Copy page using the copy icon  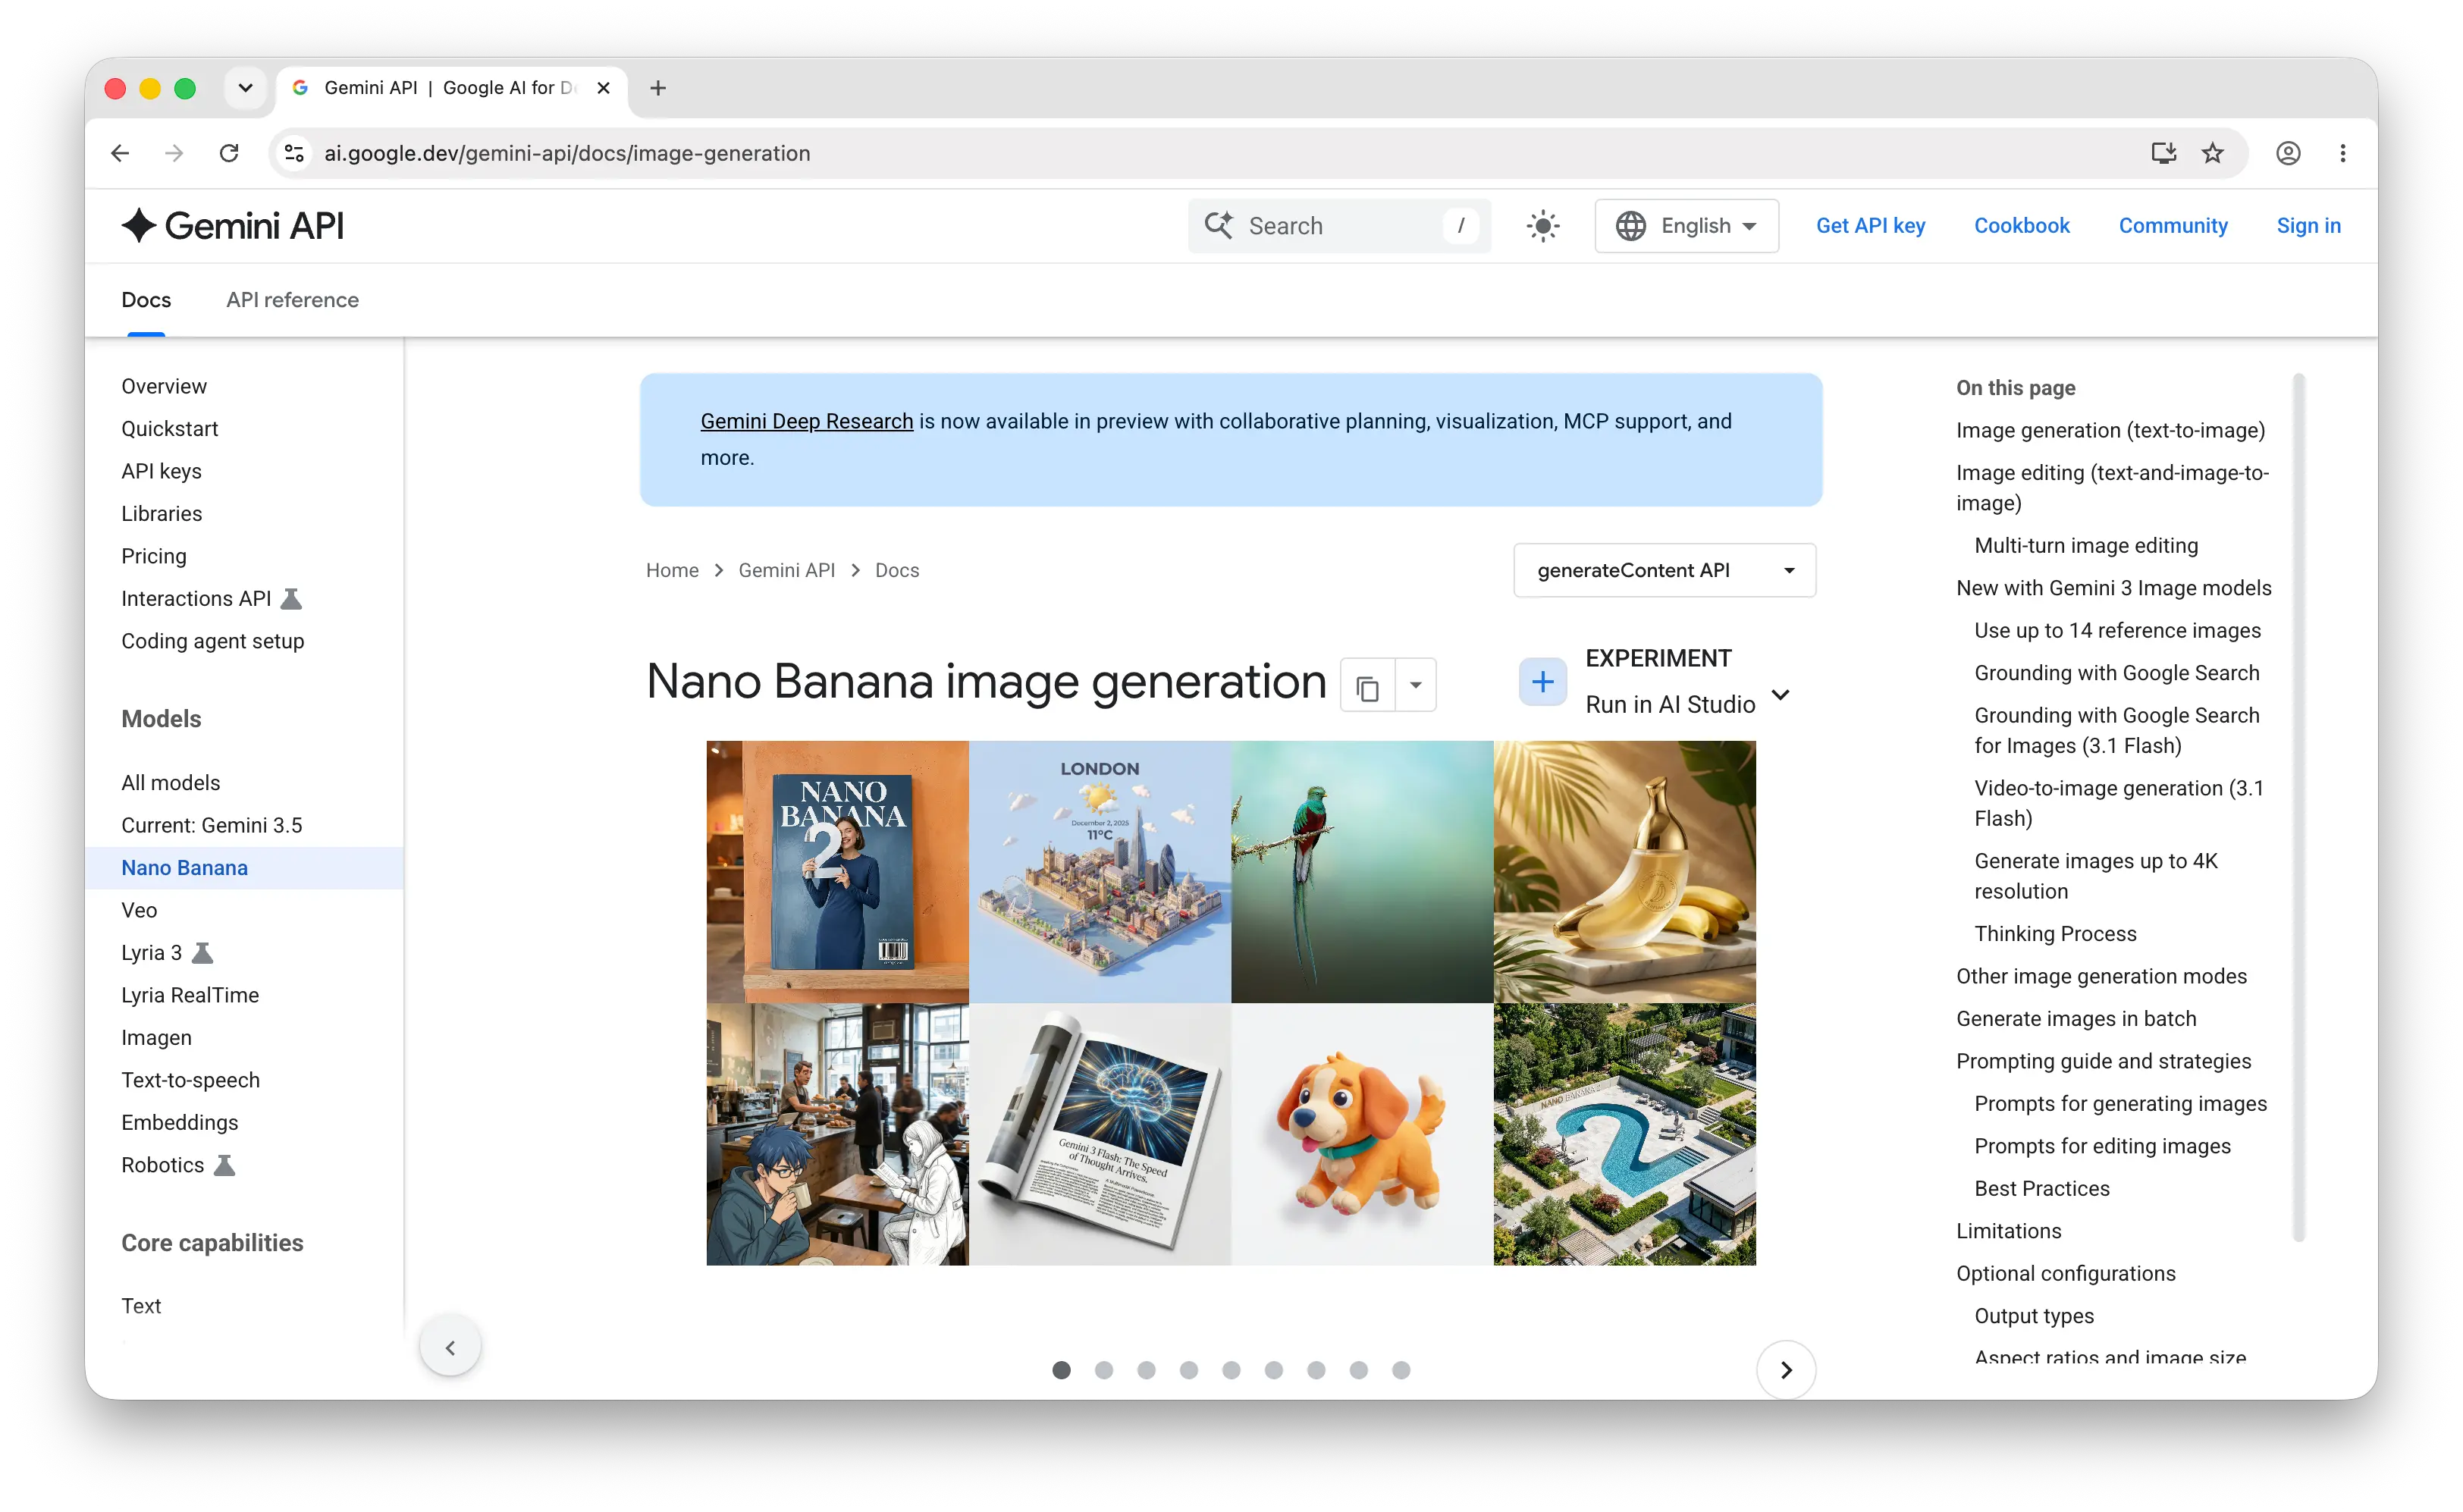(x=1367, y=686)
